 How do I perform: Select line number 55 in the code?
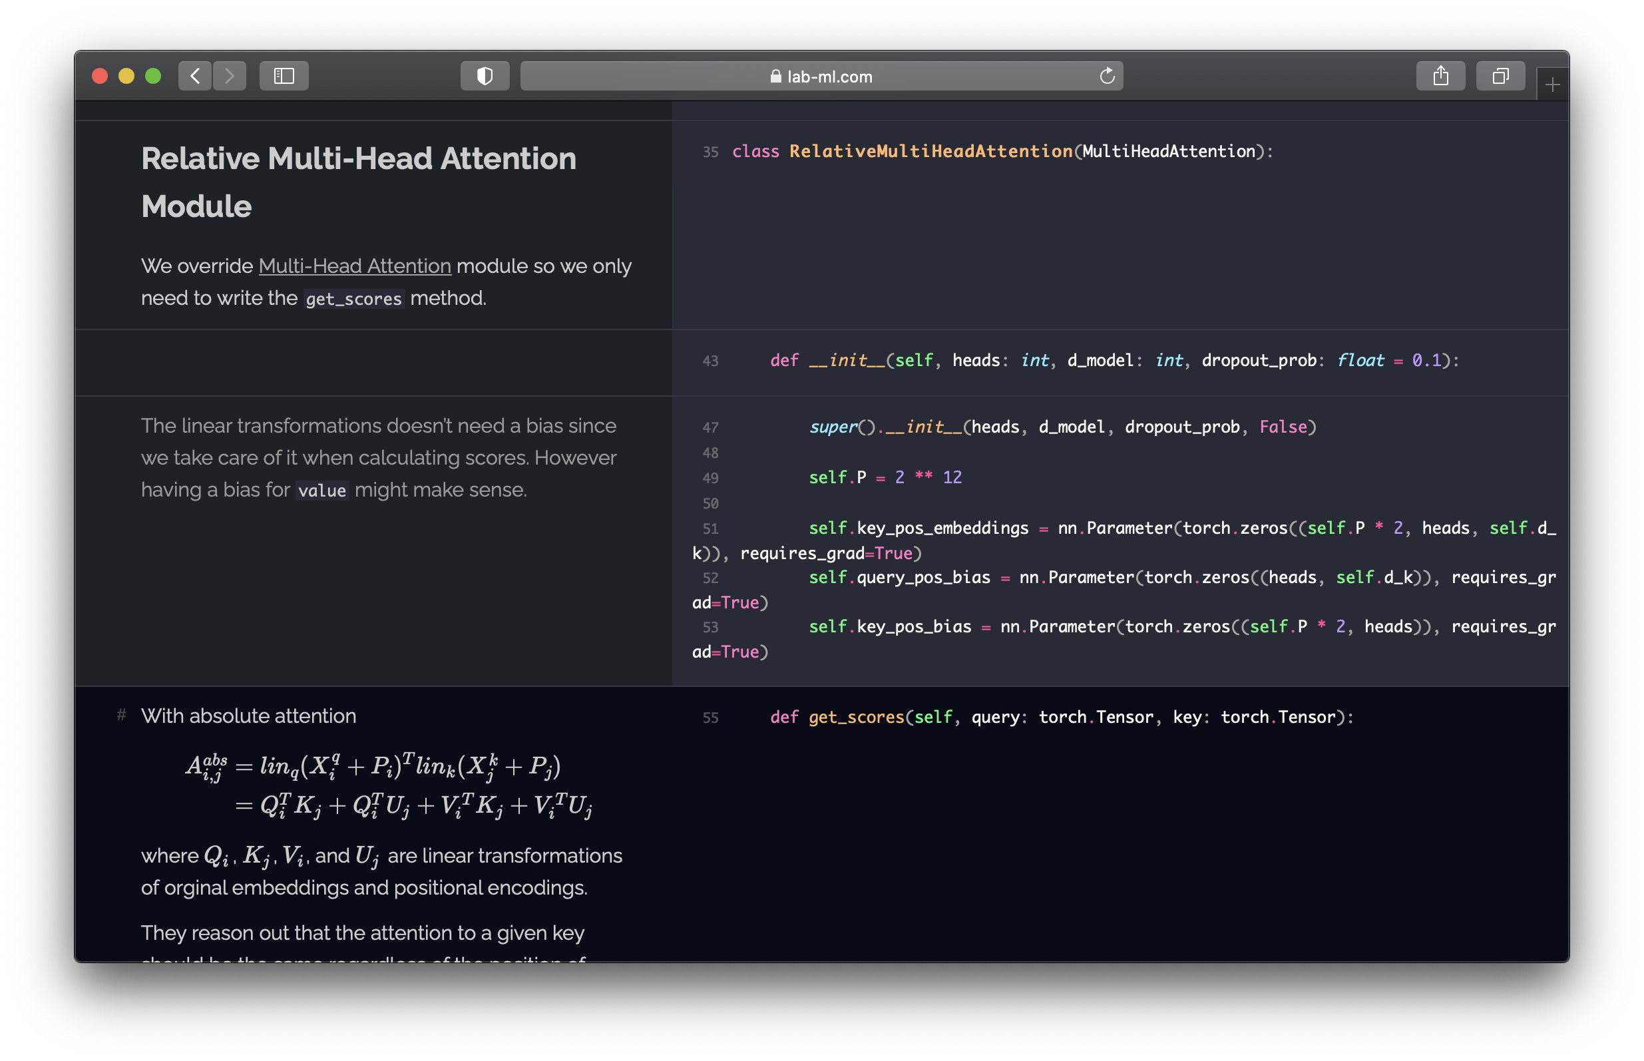pyautogui.click(x=710, y=718)
